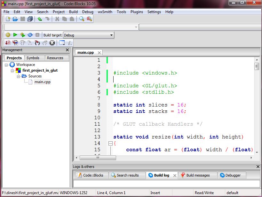Close the main.cpp editor tab

[99, 53]
